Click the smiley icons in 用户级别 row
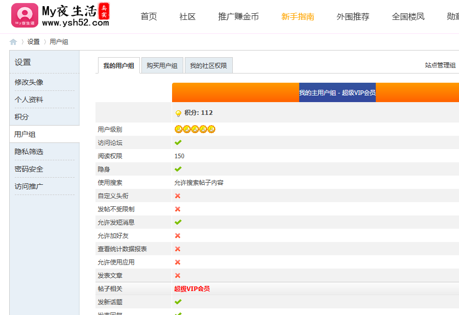 [195, 129]
